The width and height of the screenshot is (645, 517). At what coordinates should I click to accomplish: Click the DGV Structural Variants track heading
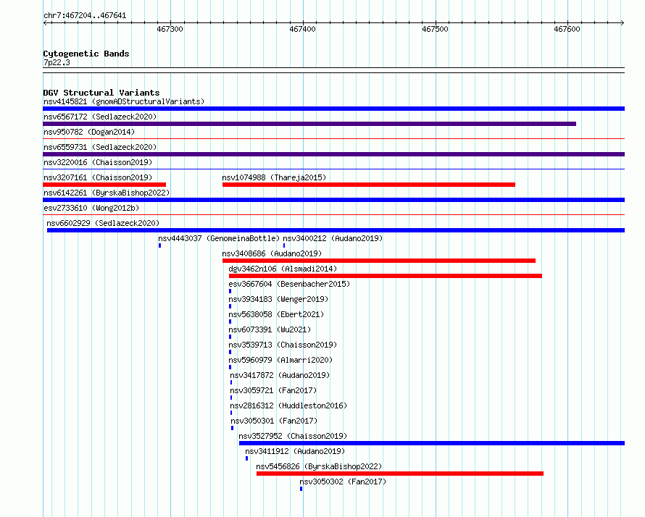pyautogui.click(x=101, y=93)
